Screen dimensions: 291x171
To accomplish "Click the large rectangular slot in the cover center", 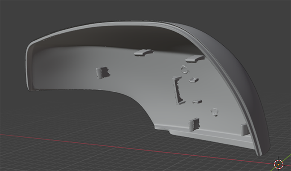I will click(178, 90).
